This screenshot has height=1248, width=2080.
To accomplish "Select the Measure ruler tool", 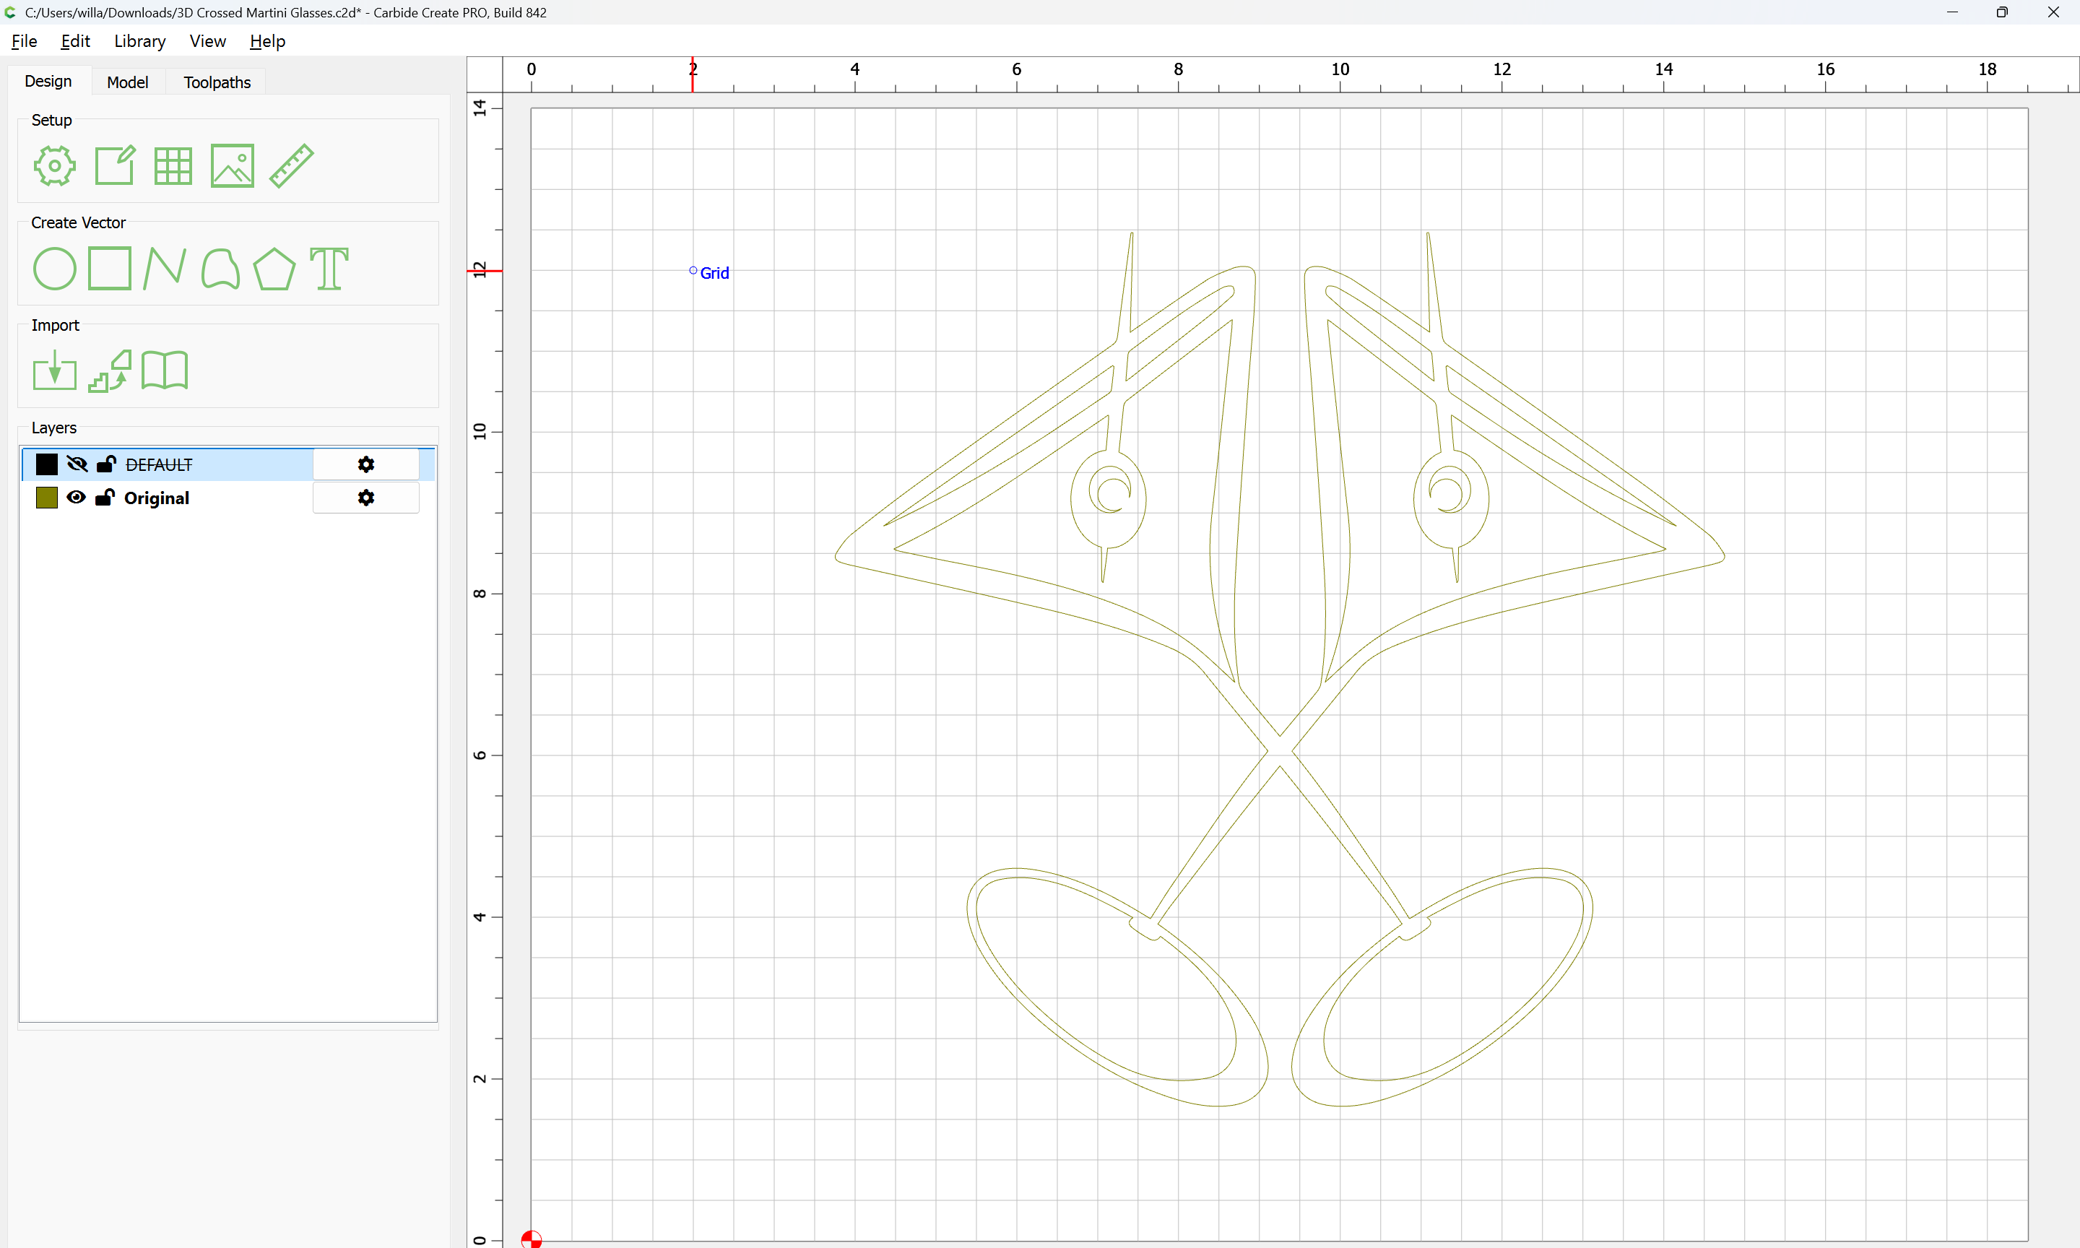I will click(x=291, y=165).
